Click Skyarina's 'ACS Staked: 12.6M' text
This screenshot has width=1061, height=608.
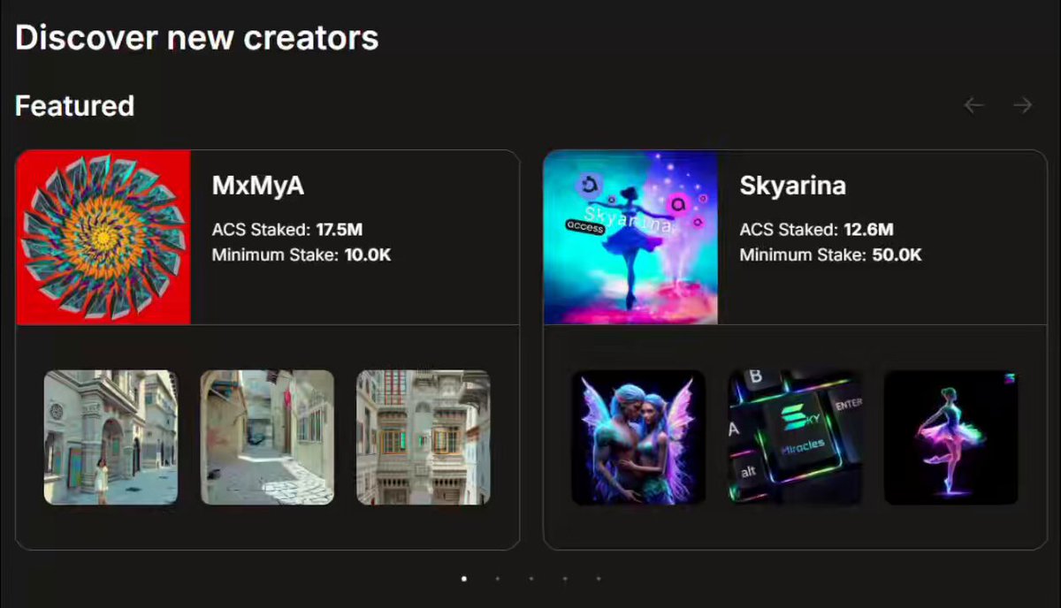click(817, 231)
